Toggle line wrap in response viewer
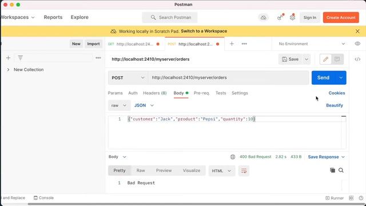The width and height of the screenshot is (366, 206). [244, 171]
